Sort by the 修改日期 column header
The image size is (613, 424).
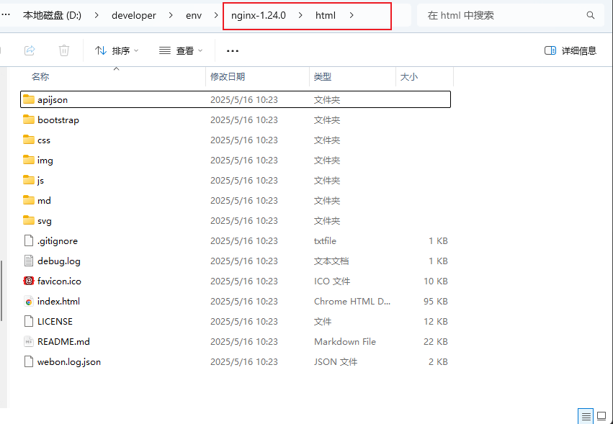(228, 76)
